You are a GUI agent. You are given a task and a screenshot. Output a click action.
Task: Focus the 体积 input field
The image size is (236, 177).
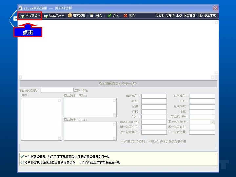point(154,111)
